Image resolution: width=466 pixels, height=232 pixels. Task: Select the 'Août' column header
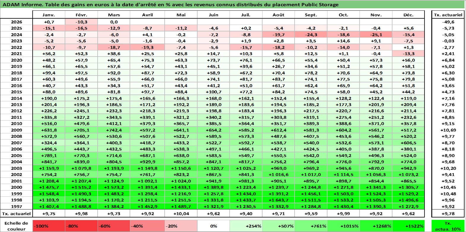click(279, 15)
